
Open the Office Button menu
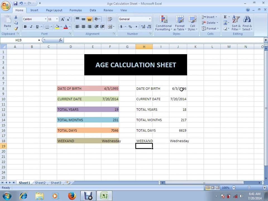(6, 6)
